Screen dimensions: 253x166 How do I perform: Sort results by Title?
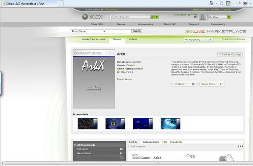[164, 142]
